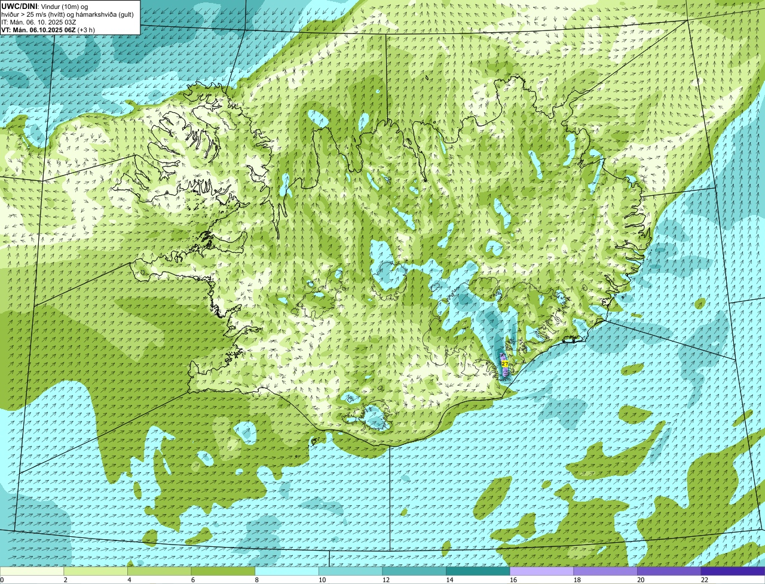Image resolution: width=765 pixels, height=584 pixels.
Task: Select the 0–2 m/s pale yellow swatch
Action: [x=32, y=571]
